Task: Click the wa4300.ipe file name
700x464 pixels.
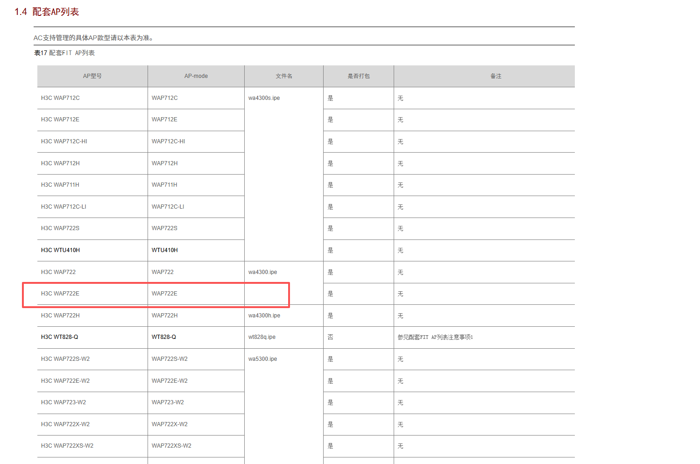Action: pos(262,272)
